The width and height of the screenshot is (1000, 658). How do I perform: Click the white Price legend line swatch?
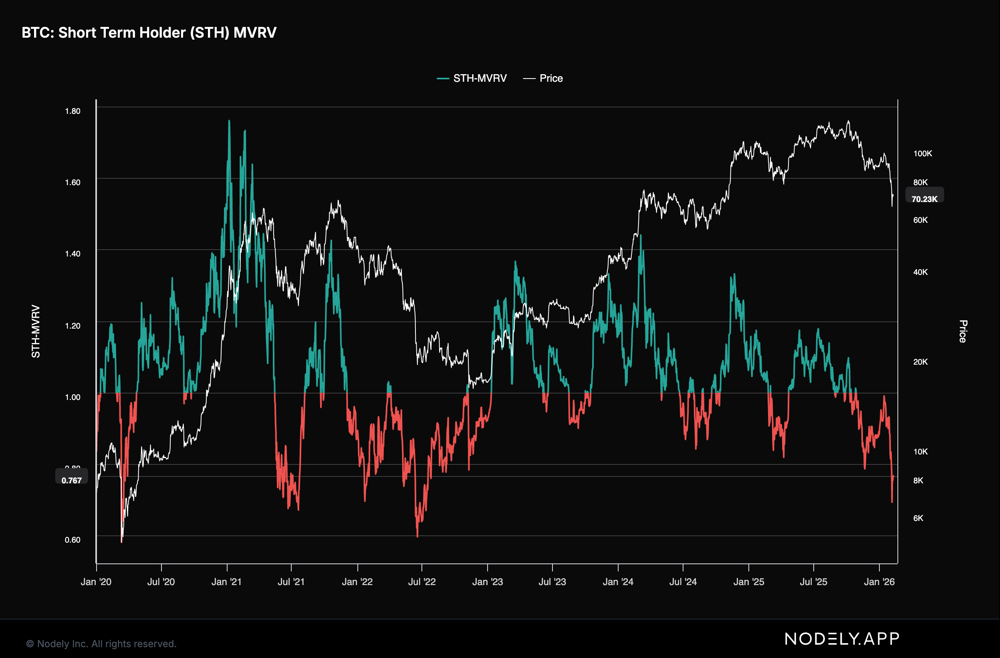528,79
